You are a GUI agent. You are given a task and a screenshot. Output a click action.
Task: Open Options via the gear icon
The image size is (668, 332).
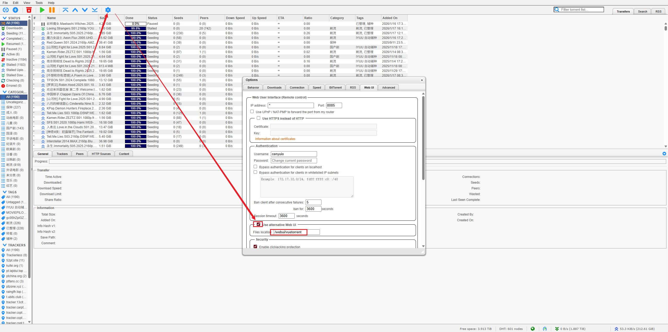[x=108, y=10]
